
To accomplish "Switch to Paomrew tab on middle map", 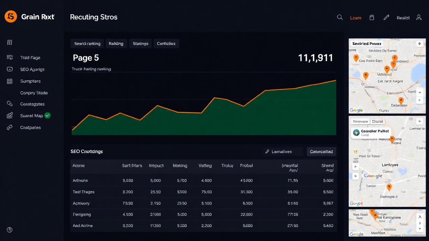I will (360, 122).
